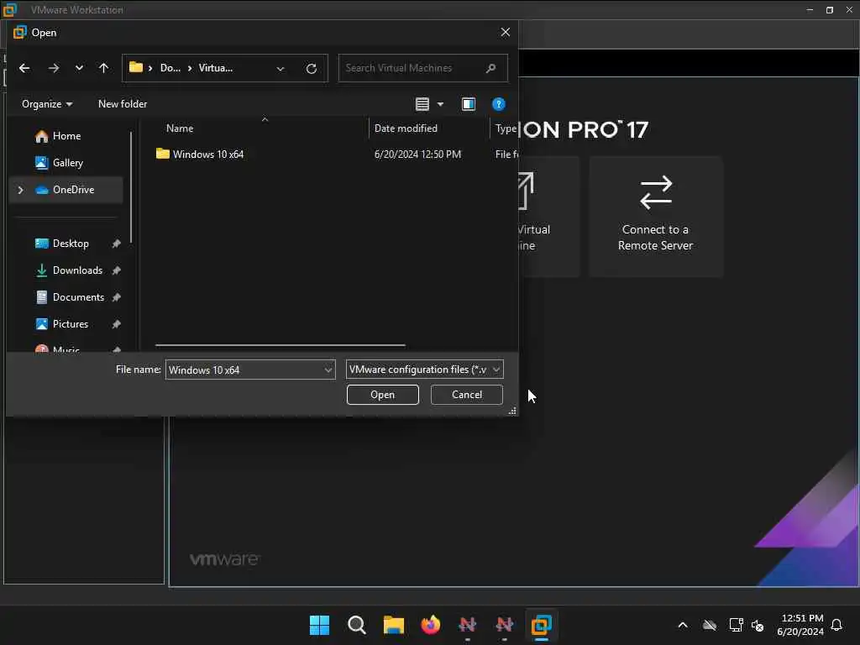Open Windows Start menu
The image size is (860, 645).
pos(319,625)
